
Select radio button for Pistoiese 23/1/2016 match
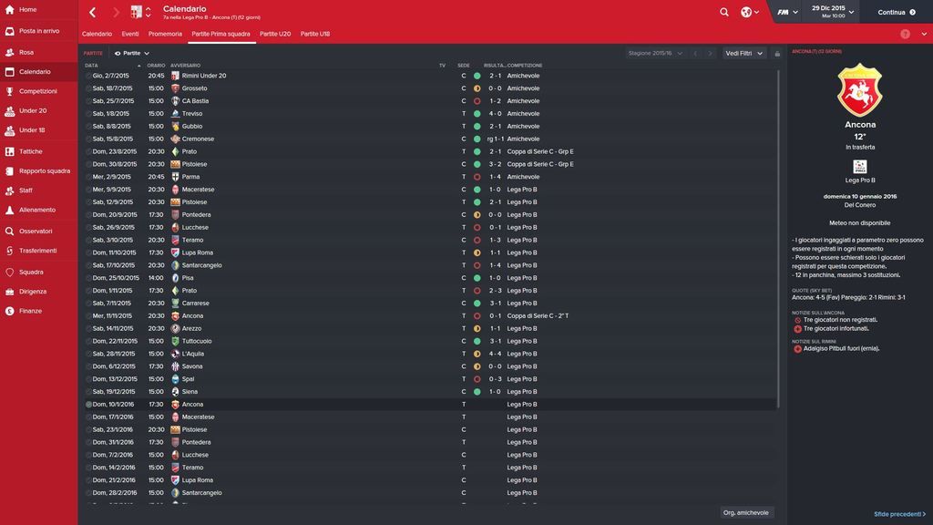pyautogui.click(x=88, y=429)
